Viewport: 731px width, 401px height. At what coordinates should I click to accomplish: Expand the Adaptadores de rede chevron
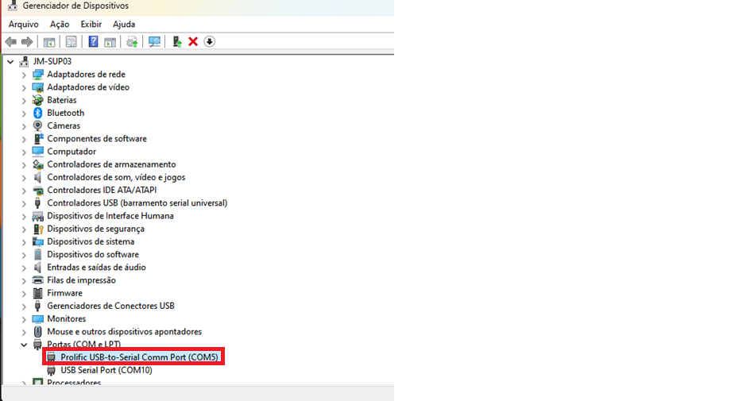(x=24, y=75)
